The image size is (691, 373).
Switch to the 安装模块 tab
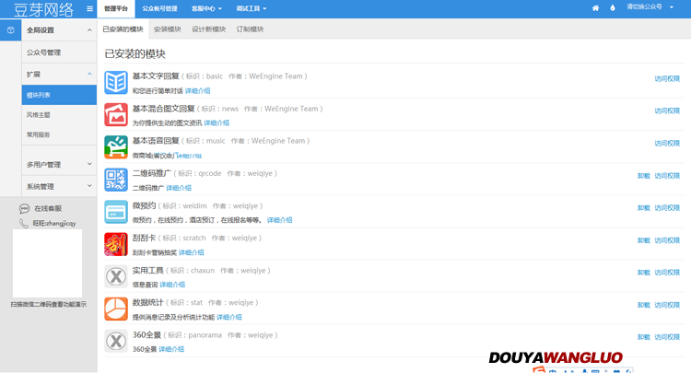tap(168, 29)
